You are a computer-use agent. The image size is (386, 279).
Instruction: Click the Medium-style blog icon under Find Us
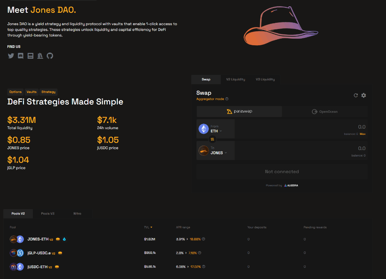pos(30,56)
